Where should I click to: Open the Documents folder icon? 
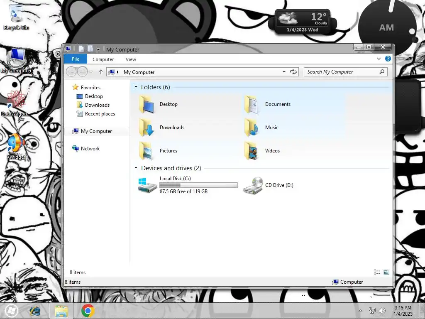pyautogui.click(x=252, y=104)
